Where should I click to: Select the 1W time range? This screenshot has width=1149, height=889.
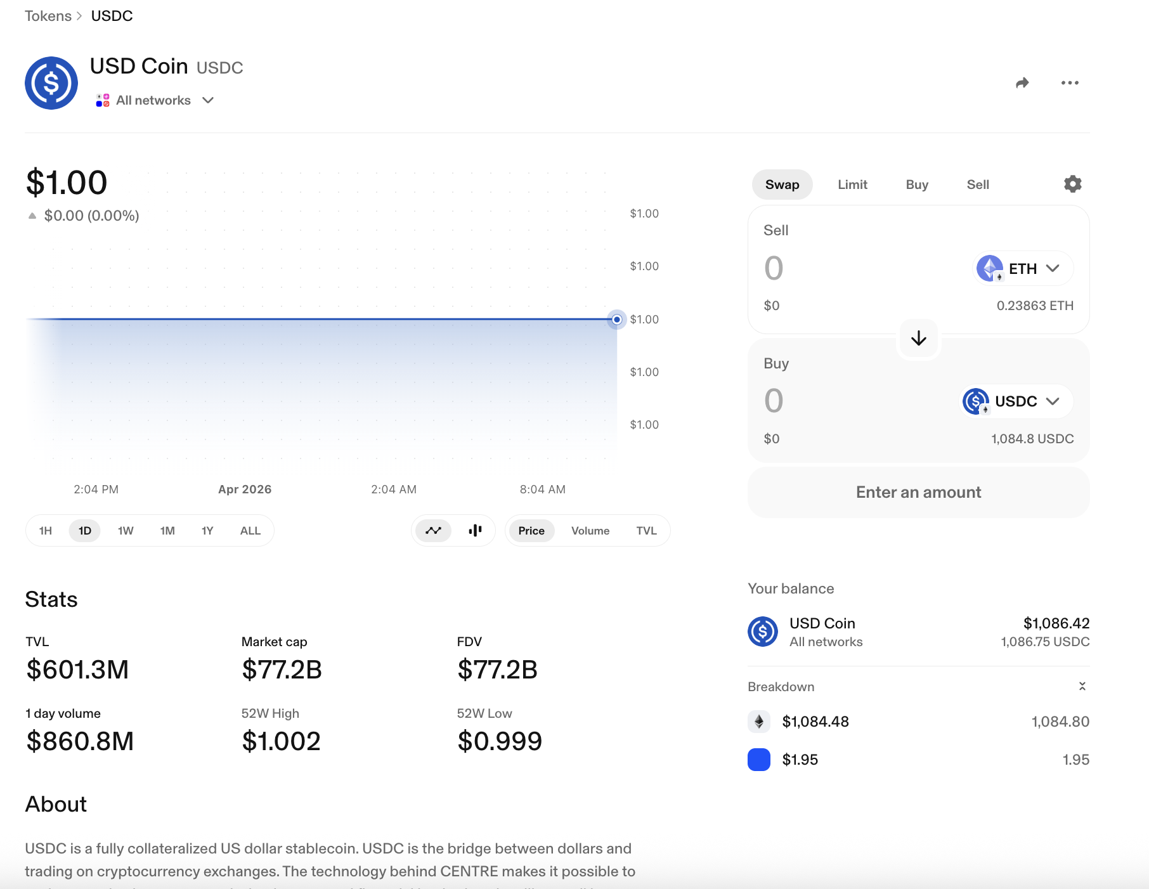(x=126, y=531)
